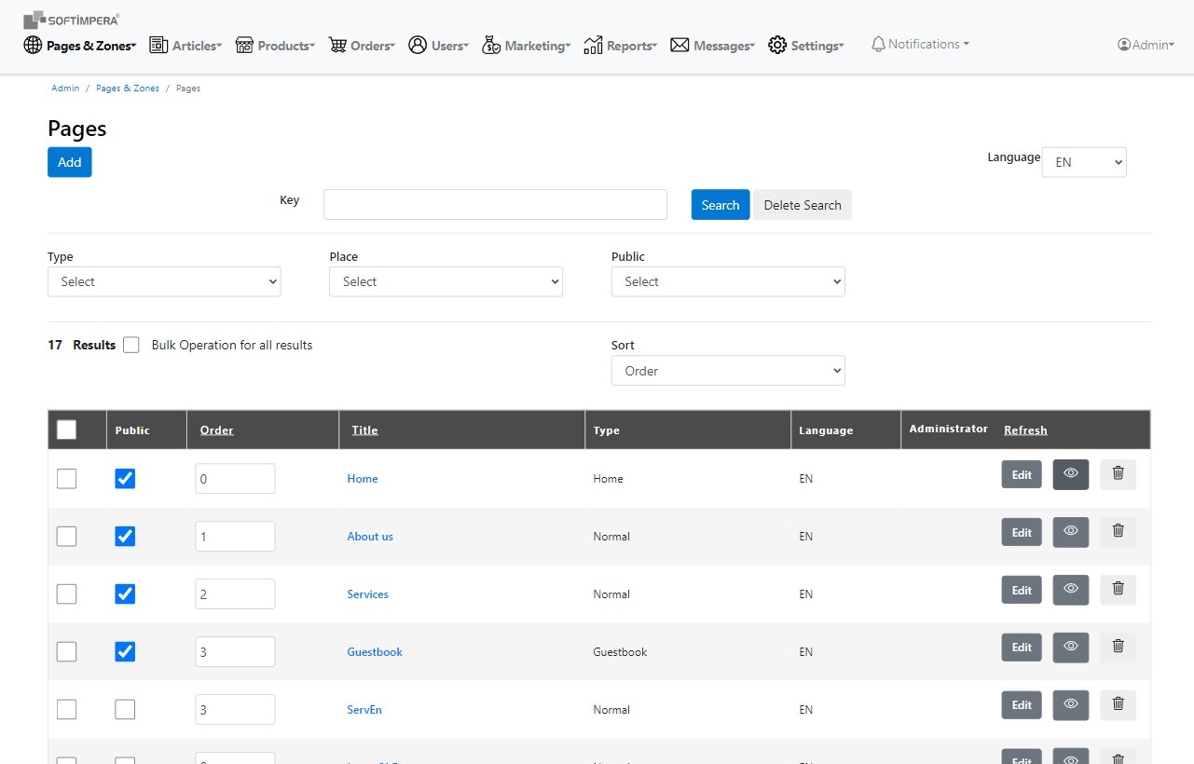Preview the About us page with eye icon
The image size is (1194, 764).
[1071, 532]
